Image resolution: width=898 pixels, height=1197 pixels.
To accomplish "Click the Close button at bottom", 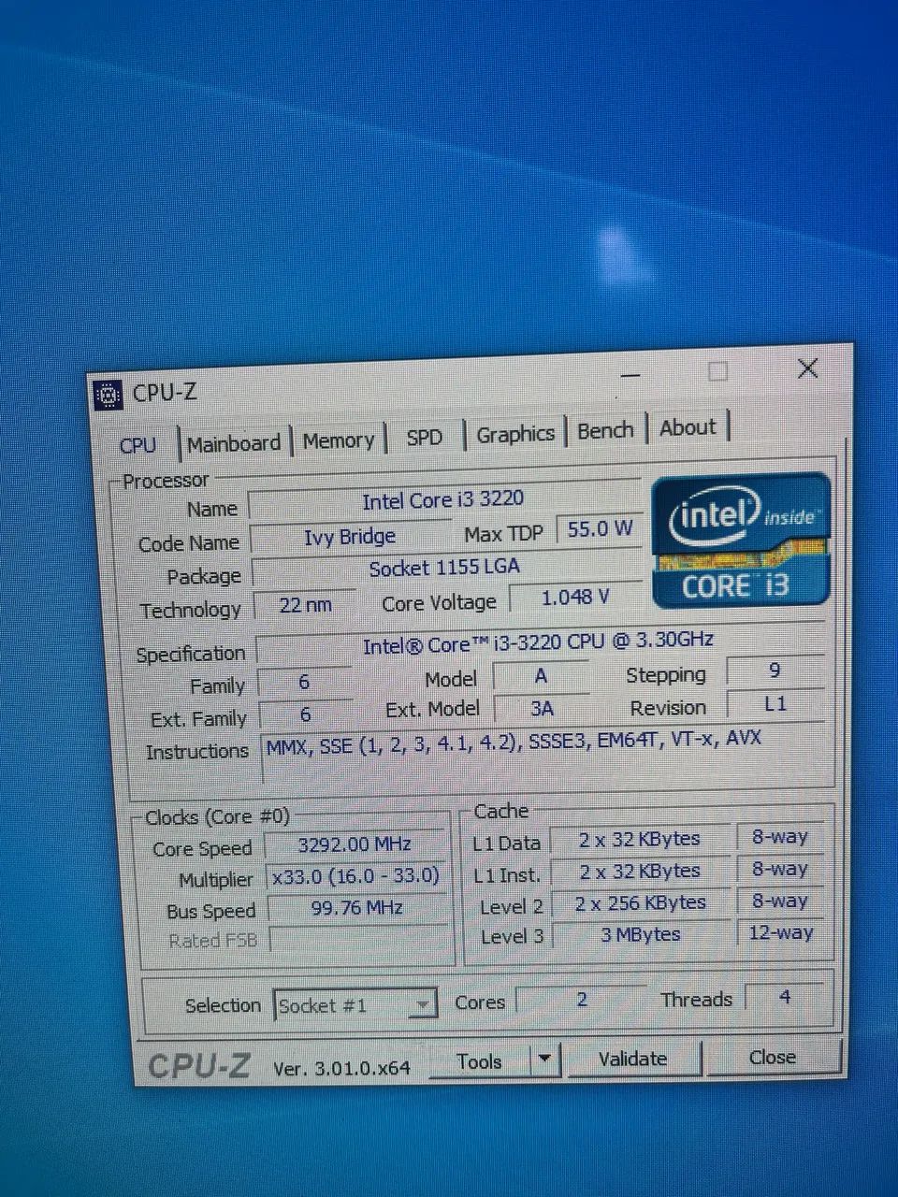I will [x=773, y=1057].
